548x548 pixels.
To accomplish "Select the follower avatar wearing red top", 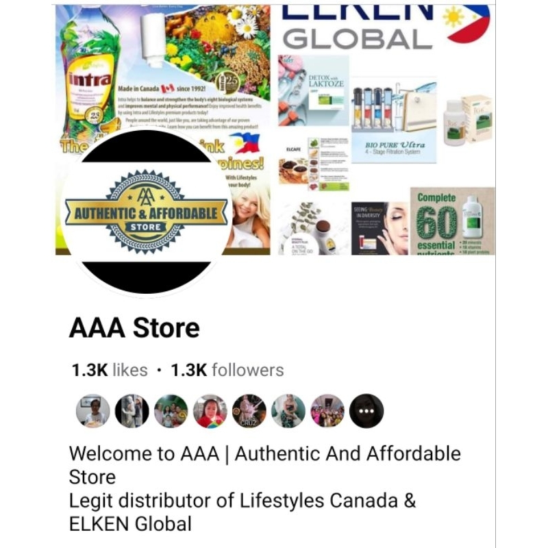I will [210, 411].
